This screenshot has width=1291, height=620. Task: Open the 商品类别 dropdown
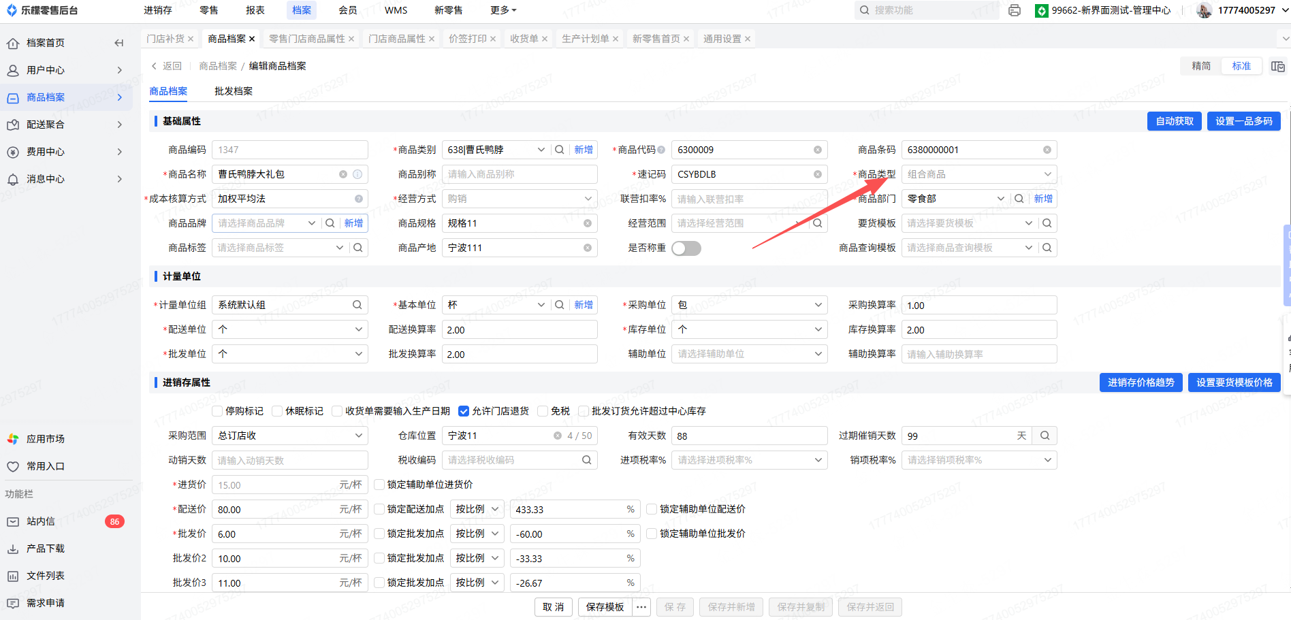tap(541, 150)
